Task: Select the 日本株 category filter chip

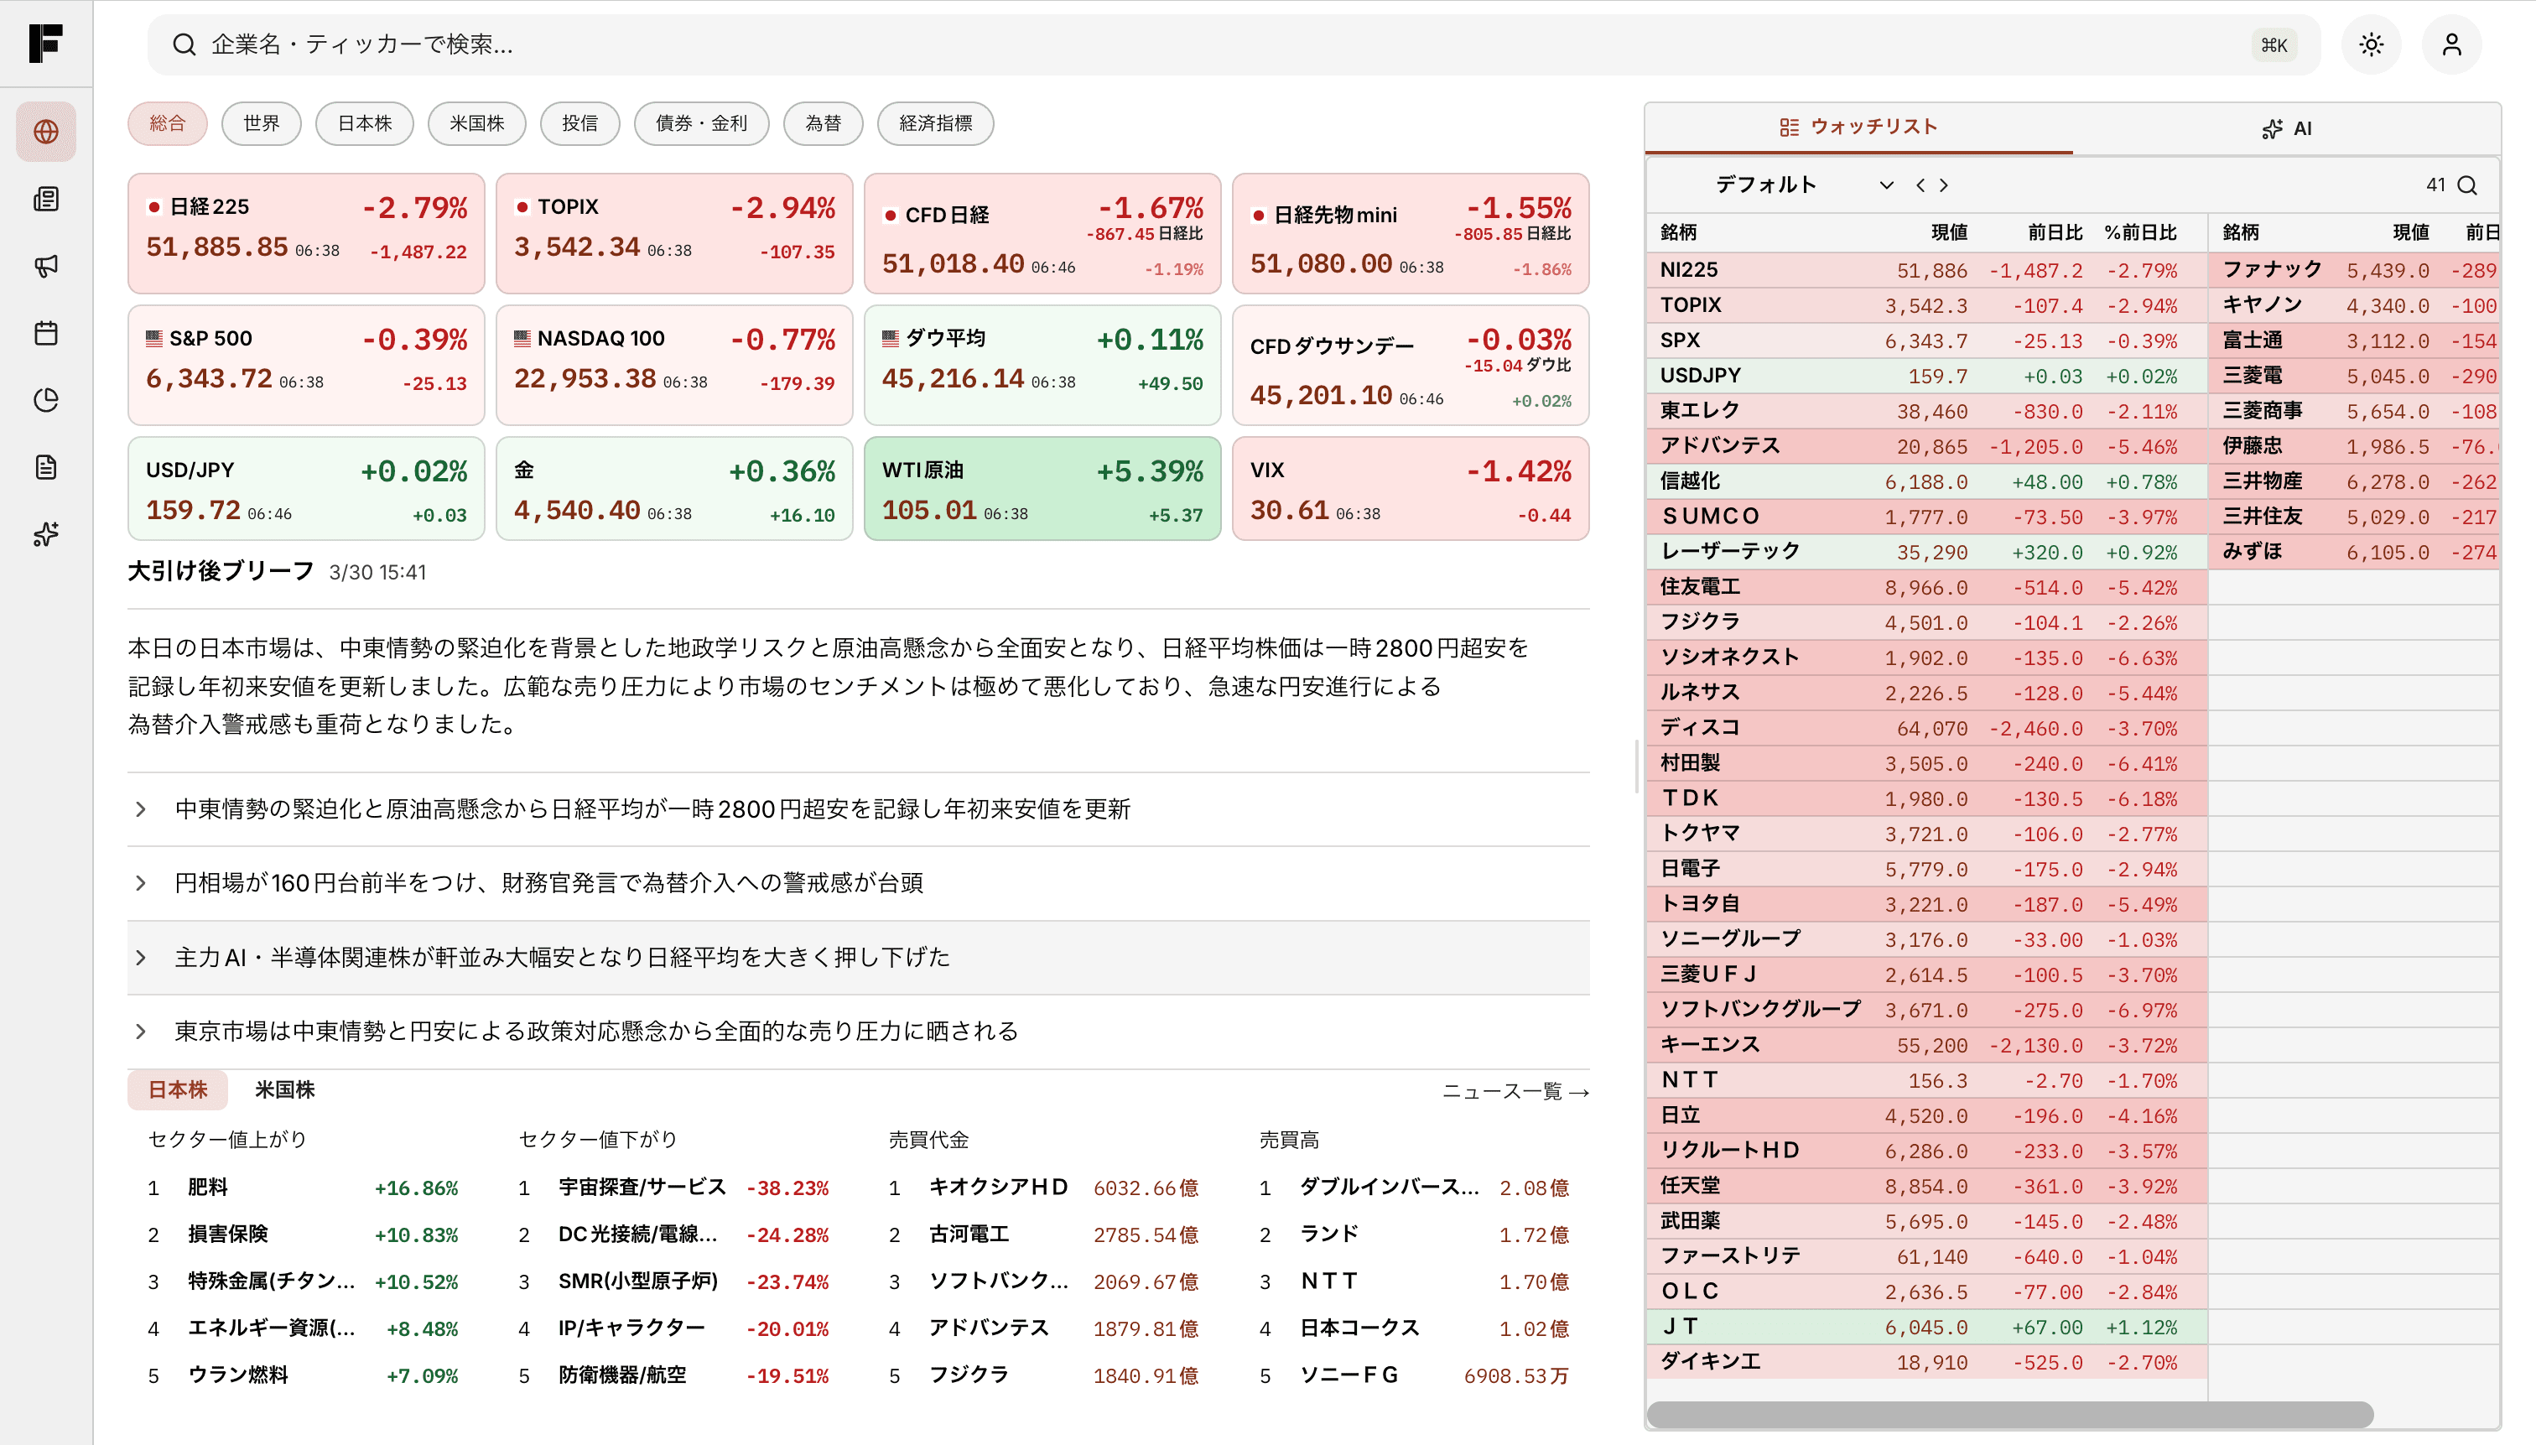Action: click(364, 124)
